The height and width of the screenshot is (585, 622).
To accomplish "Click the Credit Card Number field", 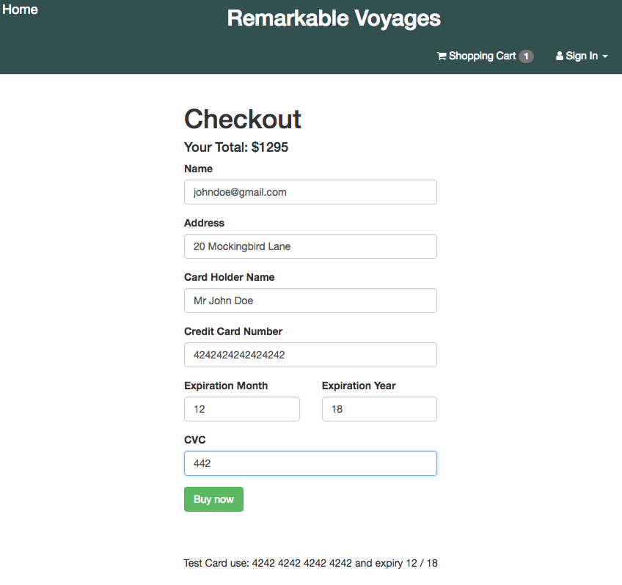I will [x=310, y=355].
